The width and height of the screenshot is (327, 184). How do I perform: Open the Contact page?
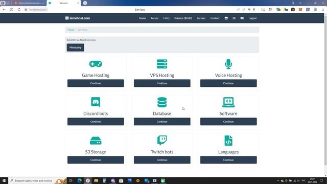(215, 18)
